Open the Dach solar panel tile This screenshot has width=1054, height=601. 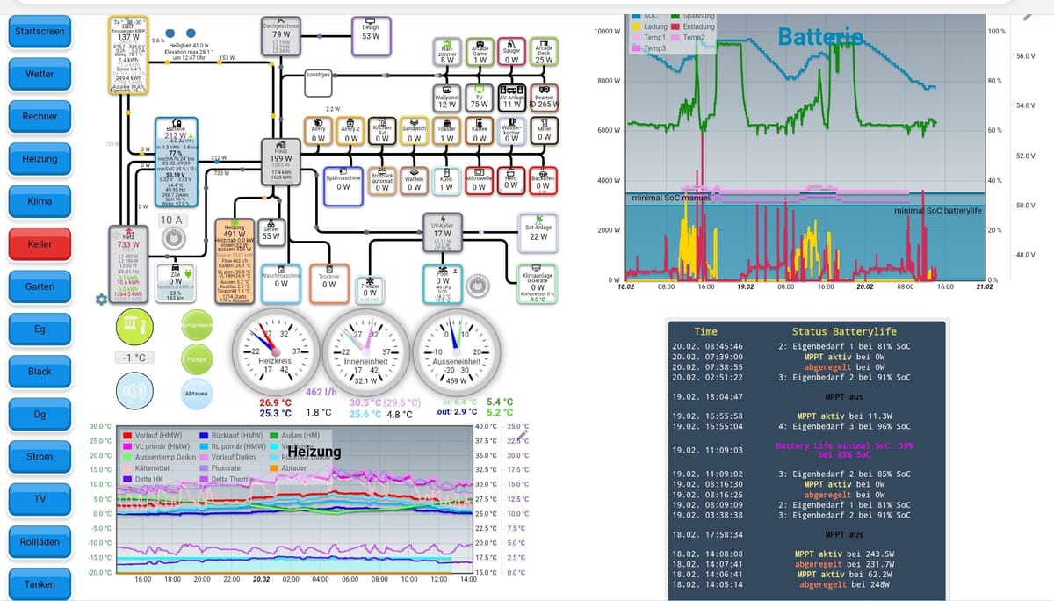point(128,54)
